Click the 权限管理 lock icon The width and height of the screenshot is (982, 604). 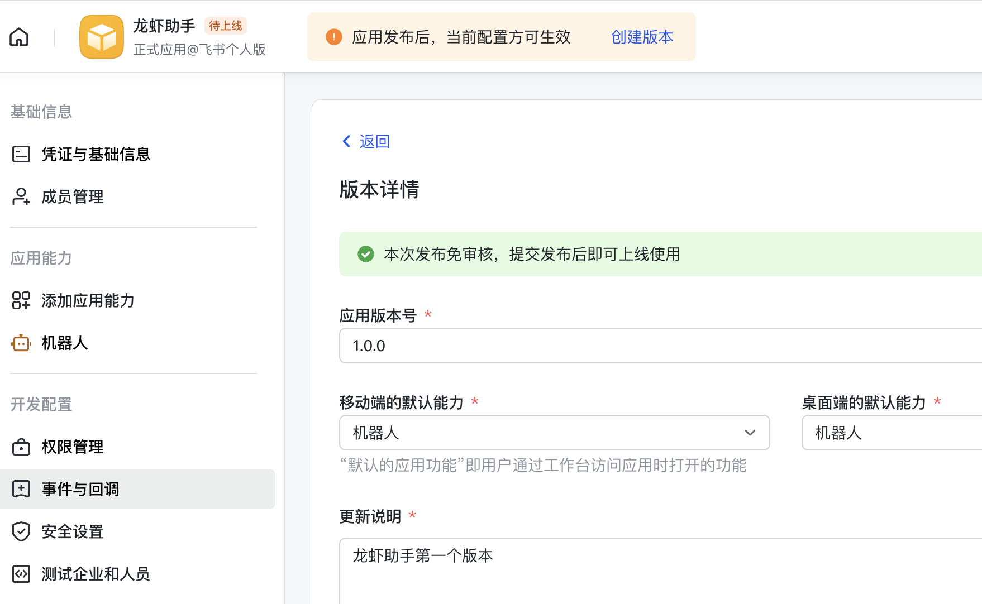21,447
